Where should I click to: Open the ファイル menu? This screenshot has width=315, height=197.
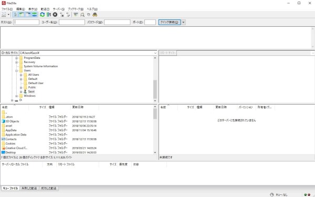tap(7, 9)
